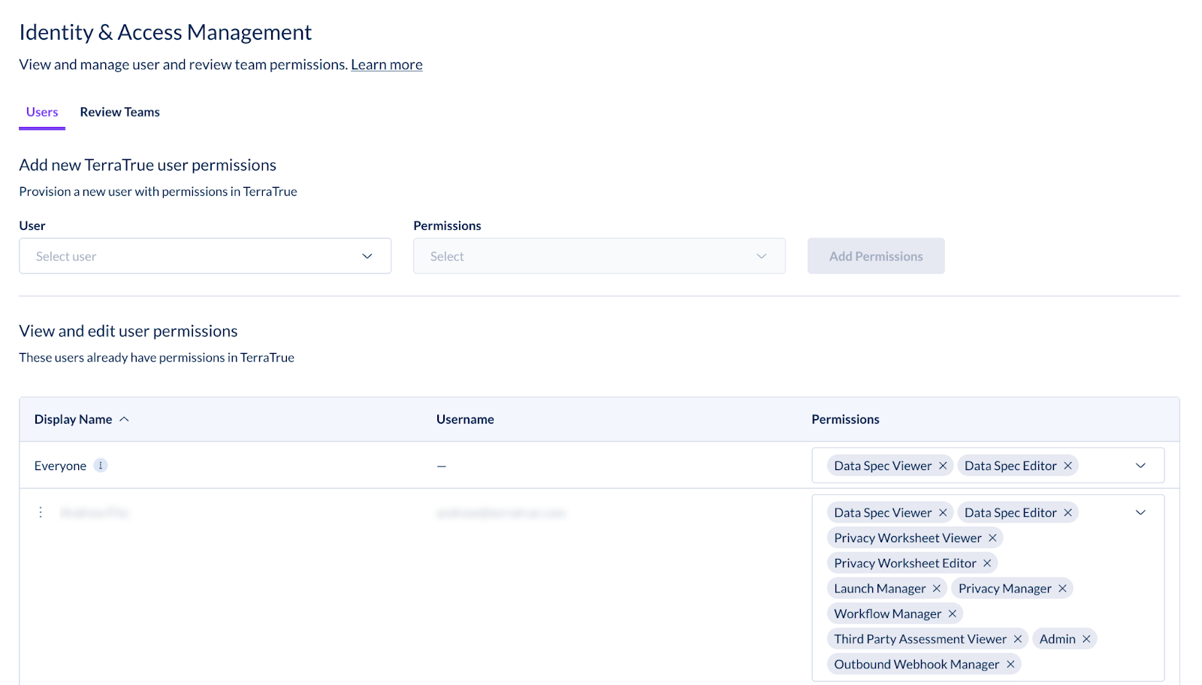Image resolution: width=1202 pixels, height=685 pixels.
Task: Remove Data Spec Editor tag from Everyone row
Action: [1068, 466]
